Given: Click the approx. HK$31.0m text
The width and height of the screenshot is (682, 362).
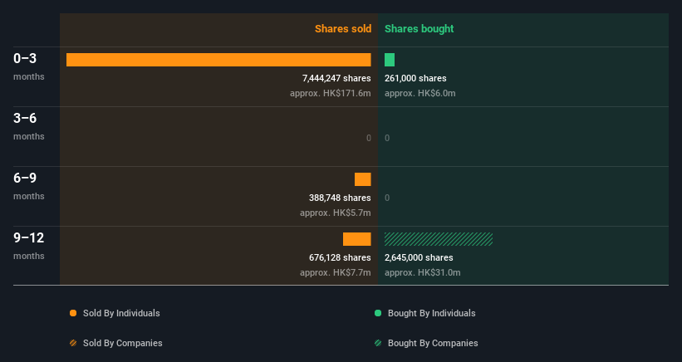Looking at the screenshot, I should 422,272.
